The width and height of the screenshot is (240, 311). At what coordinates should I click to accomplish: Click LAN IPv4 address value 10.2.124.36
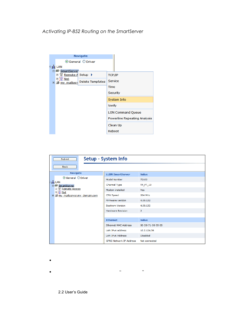pos(147,230)
